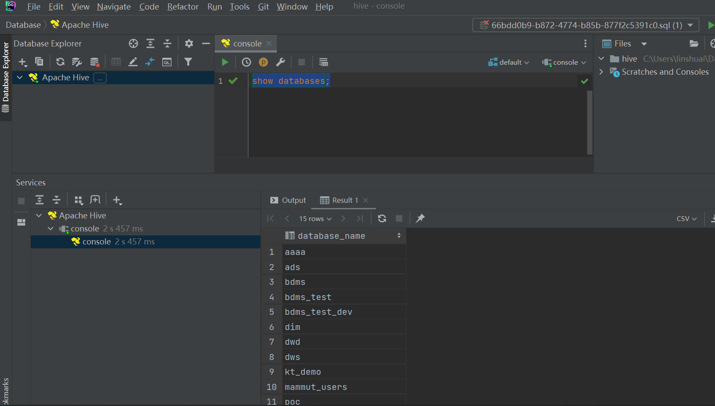Collapse the console node in Services

coord(50,228)
